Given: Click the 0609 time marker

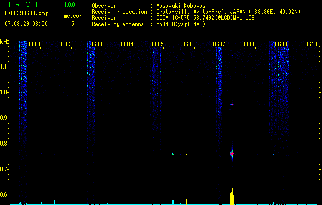Looking at the screenshot, I should tap(281, 44).
